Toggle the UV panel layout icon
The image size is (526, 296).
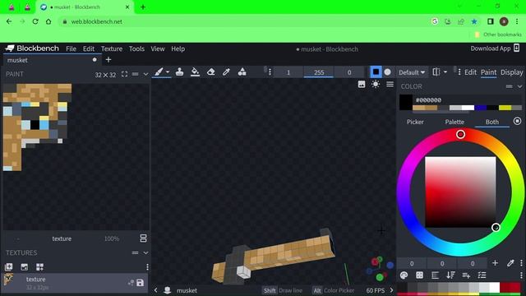143,238
